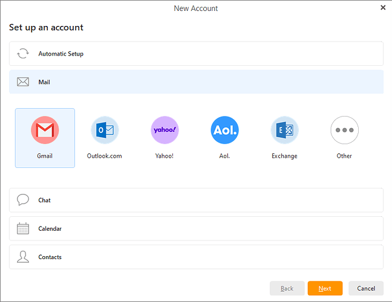Click the Aol. label text
392x302 pixels.
click(224, 156)
